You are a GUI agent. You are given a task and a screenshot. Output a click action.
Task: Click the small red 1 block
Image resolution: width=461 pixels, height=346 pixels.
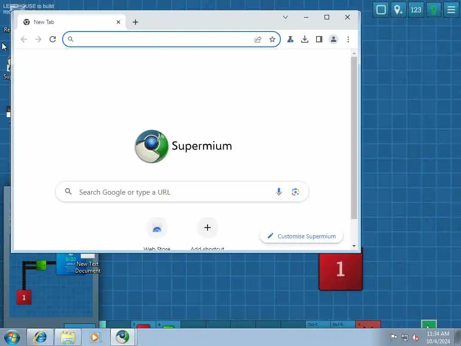24,297
